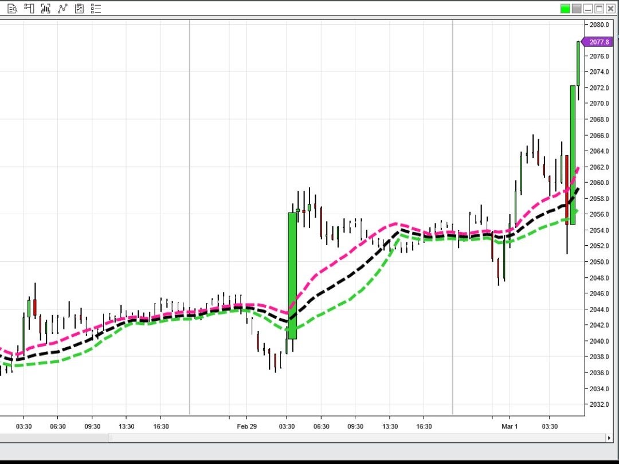Open the bar chart data series icon
619x464 pixels.
(x=45, y=9)
